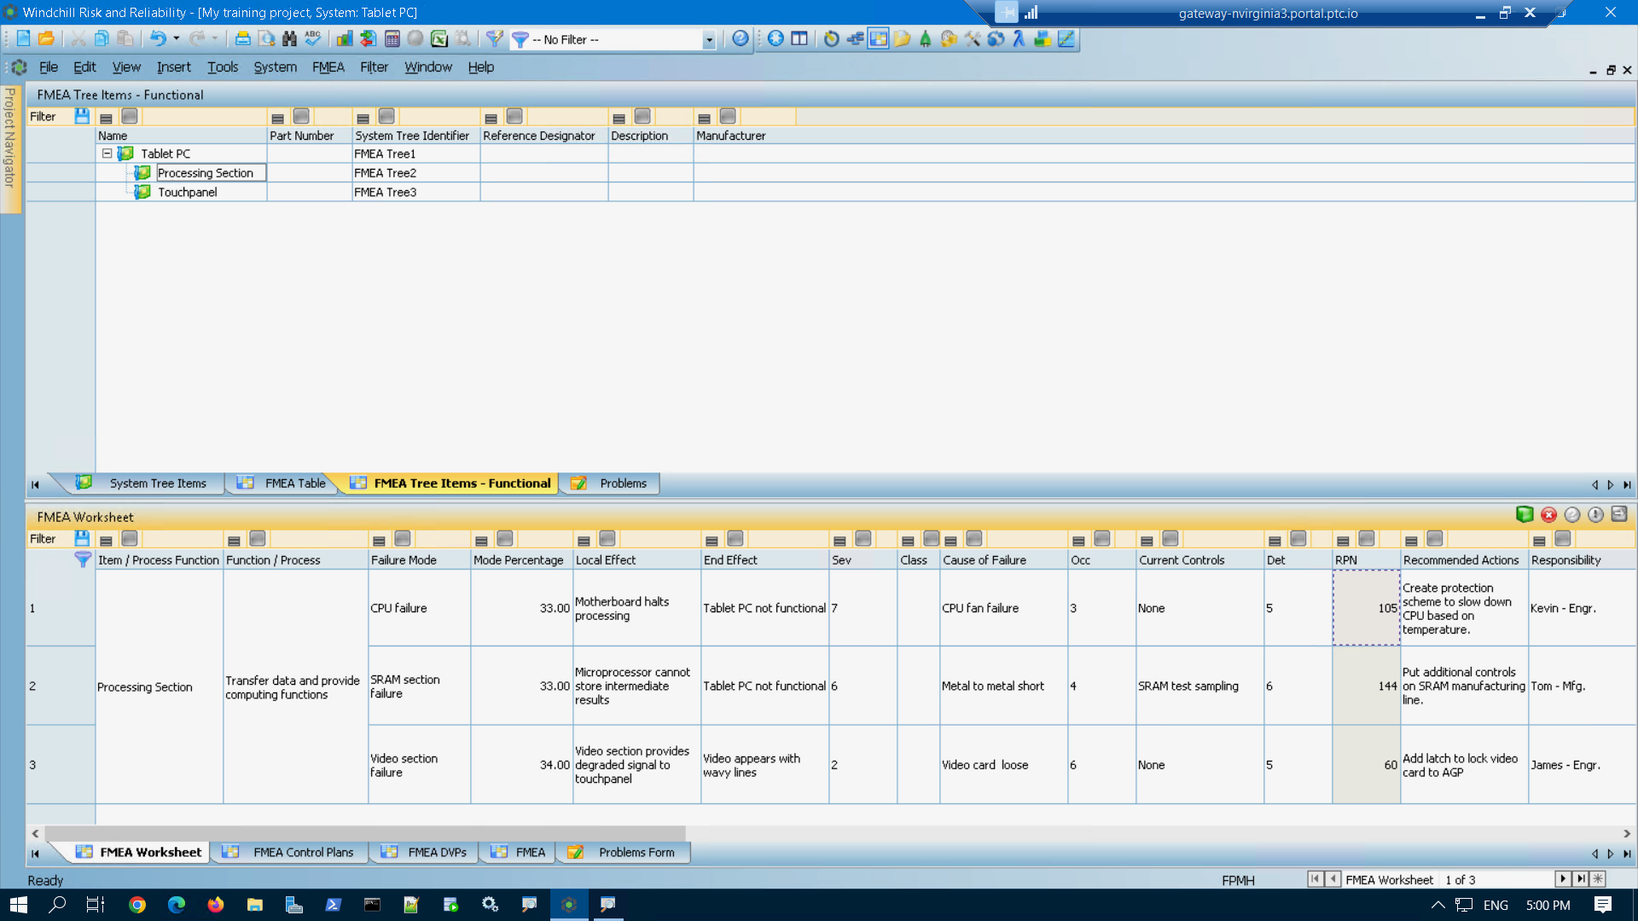
Task: Open the No Filter dropdown list
Action: (708, 39)
